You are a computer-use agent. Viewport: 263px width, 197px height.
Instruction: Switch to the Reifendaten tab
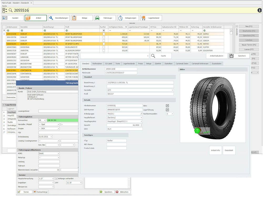97,64
